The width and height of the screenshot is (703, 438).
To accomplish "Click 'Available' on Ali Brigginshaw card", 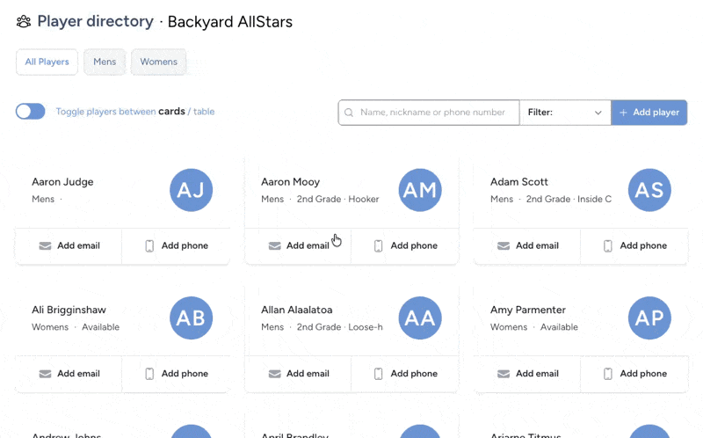I will 100,326.
